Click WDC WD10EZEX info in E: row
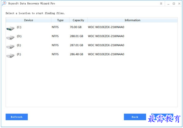 [x=106, y=45]
